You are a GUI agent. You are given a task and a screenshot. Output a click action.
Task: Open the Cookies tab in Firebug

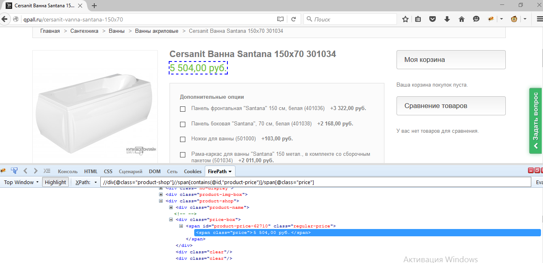[x=193, y=171]
